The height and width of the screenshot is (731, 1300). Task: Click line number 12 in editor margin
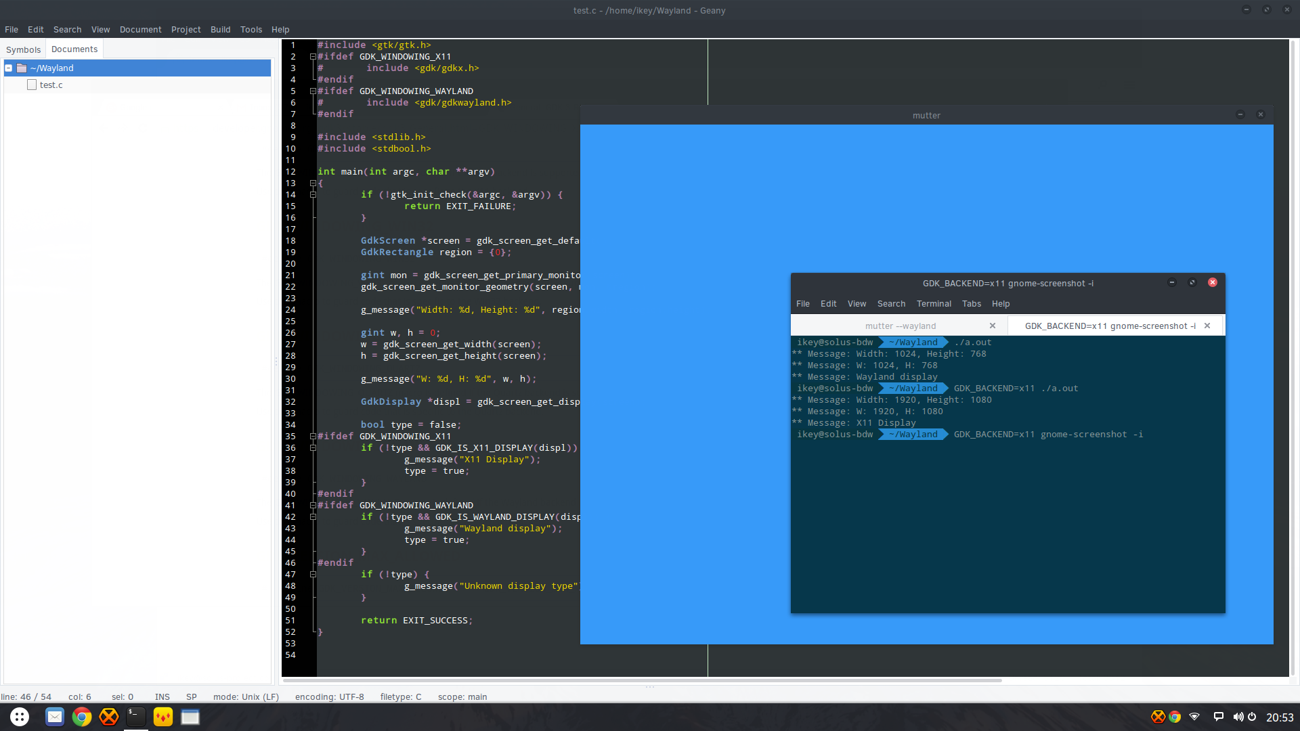tap(290, 172)
